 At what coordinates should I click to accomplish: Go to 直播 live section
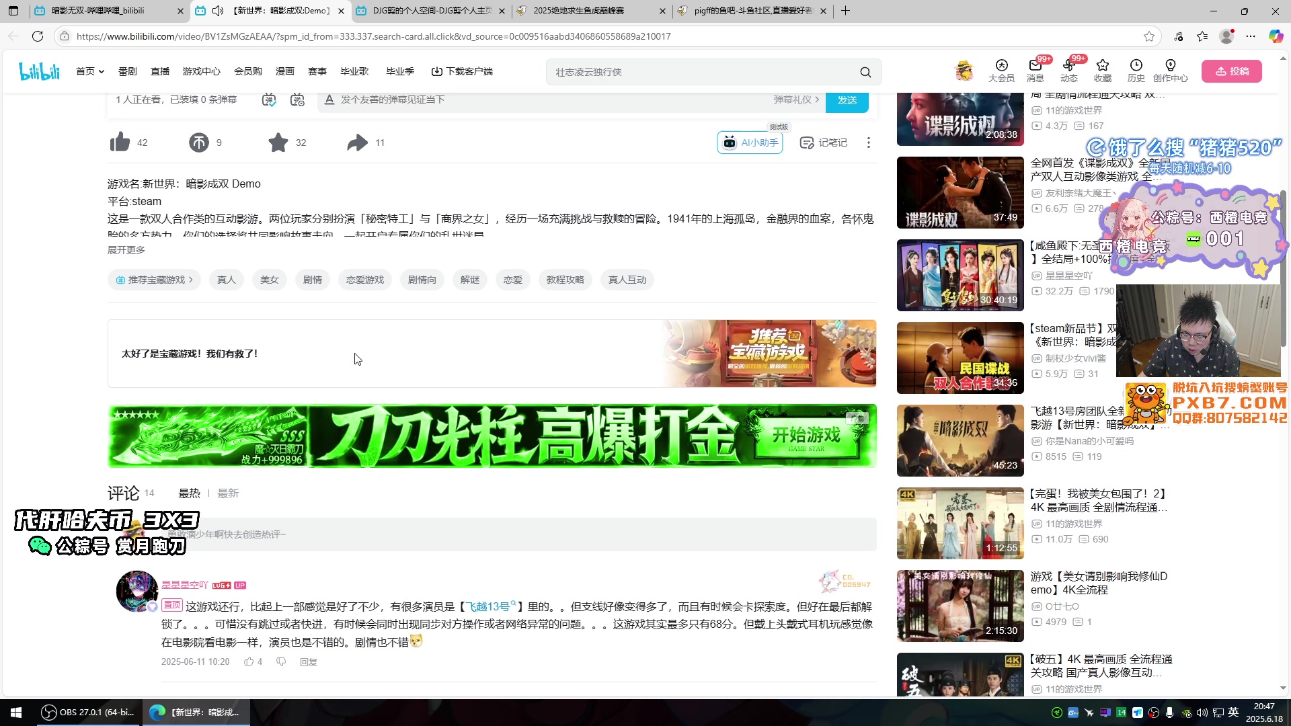(x=160, y=71)
